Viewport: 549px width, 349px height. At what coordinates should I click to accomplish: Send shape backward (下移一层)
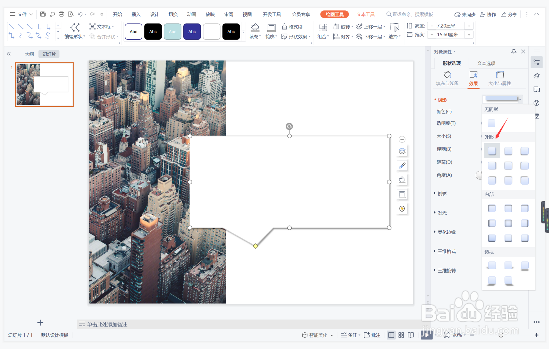(x=371, y=37)
